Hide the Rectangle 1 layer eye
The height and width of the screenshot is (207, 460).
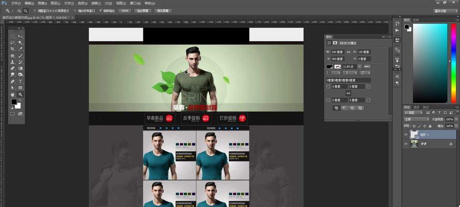coord(406,135)
